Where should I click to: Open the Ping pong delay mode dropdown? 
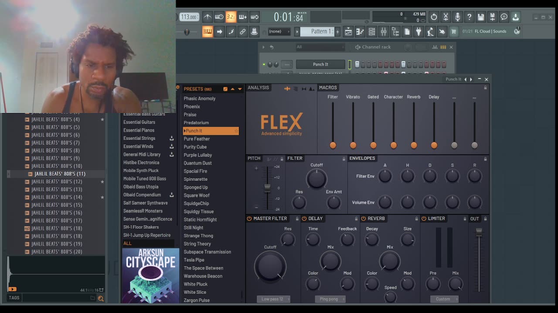point(330,299)
